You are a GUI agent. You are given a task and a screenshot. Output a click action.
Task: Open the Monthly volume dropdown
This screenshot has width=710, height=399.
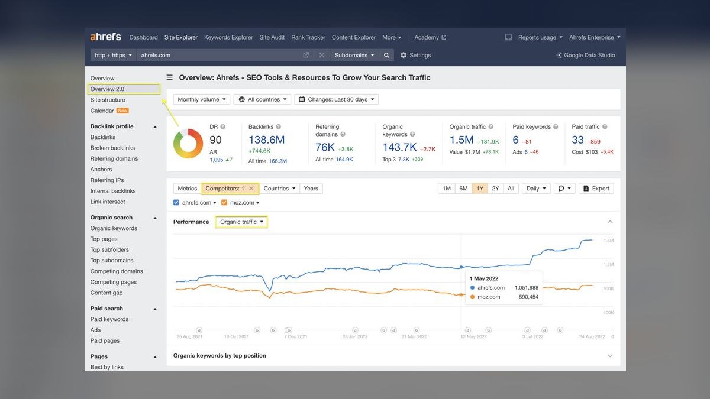202,99
